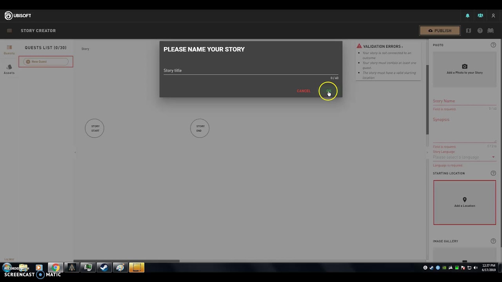This screenshot has width=502, height=282.
Task: Open help for the Photo section
Action: 493,45
